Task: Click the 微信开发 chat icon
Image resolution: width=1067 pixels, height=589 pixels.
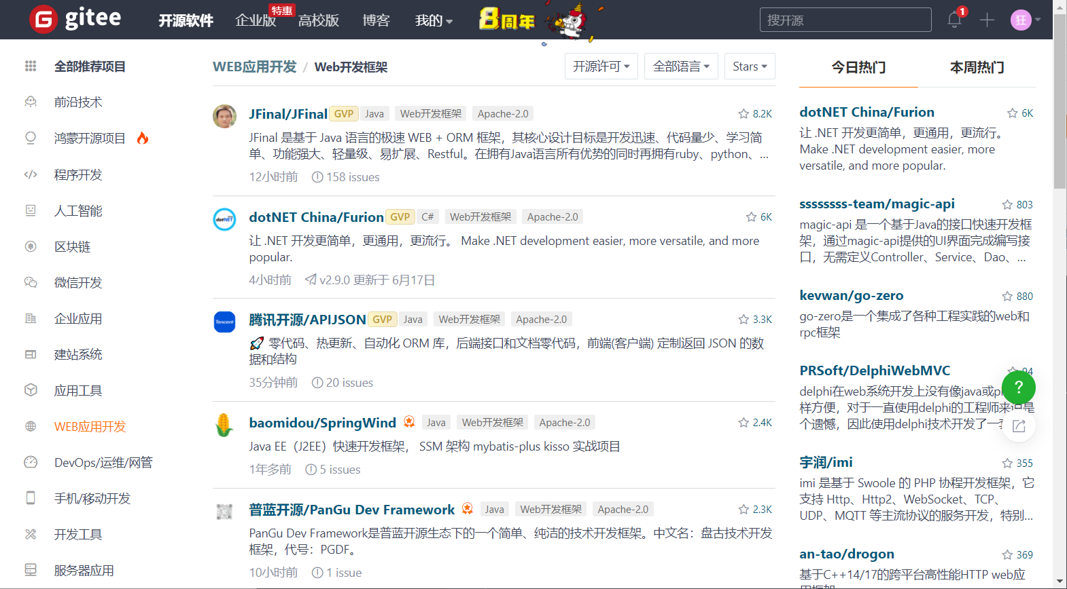Action: 31,282
